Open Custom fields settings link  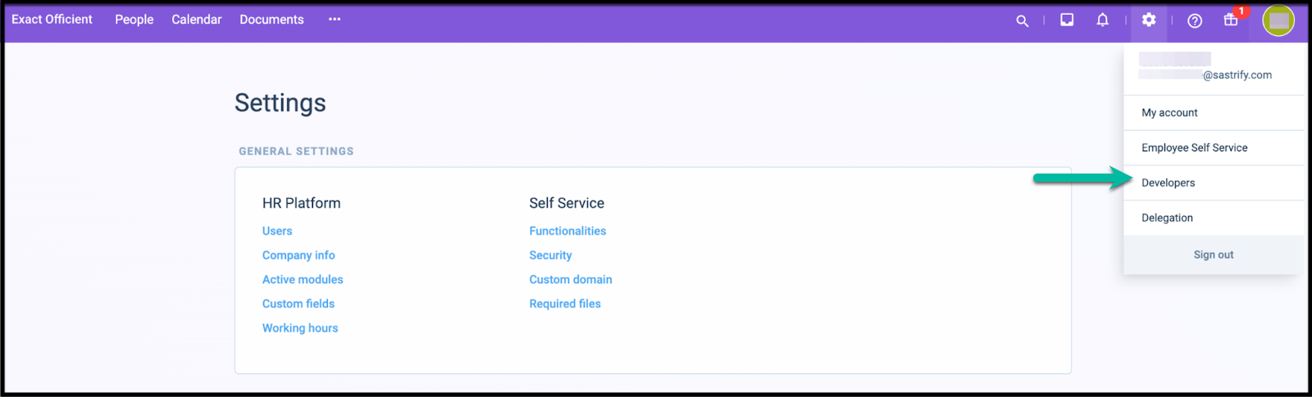(298, 304)
